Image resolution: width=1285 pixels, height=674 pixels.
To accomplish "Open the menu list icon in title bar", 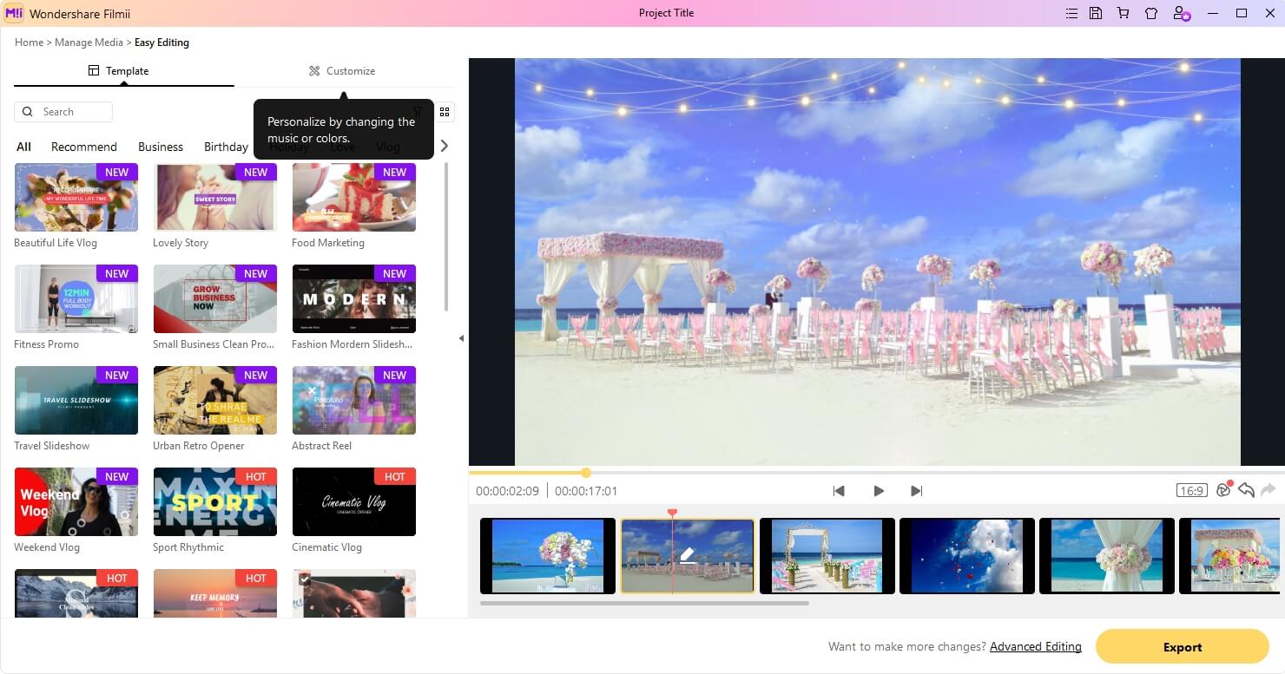I will click(x=1071, y=13).
